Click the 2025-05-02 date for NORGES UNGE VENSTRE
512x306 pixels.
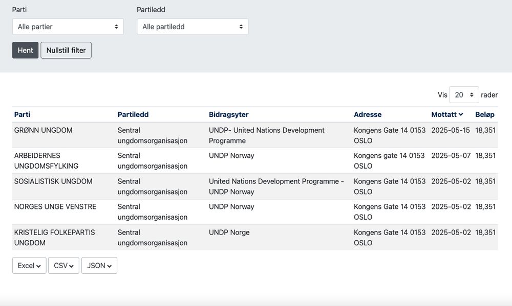(x=451, y=206)
